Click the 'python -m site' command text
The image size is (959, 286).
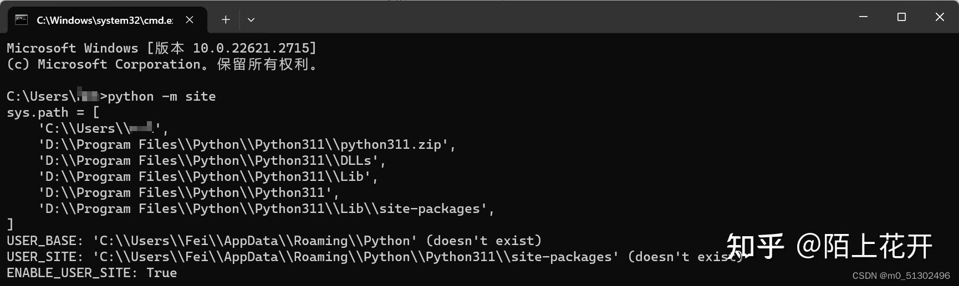[x=162, y=96]
